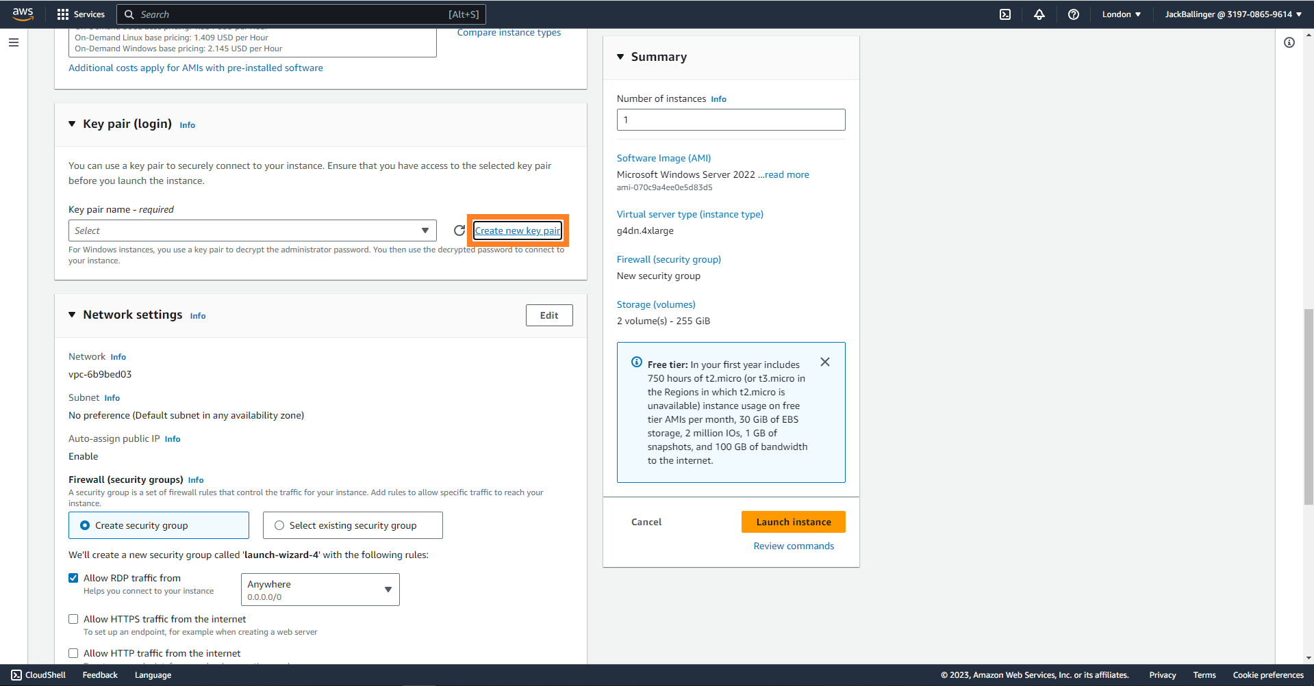Screen dimensions: 1314x686
Task: Check Allow HTTPS traffic from the internet
Action: pyautogui.click(x=73, y=619)
